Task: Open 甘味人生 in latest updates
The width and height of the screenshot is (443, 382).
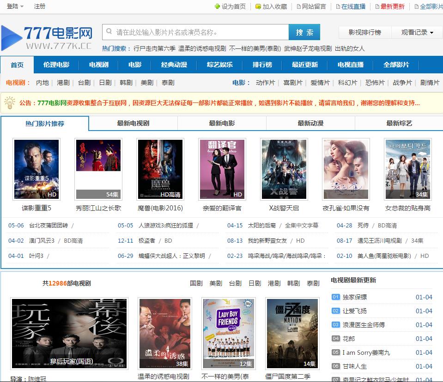Action: (355, 366)
